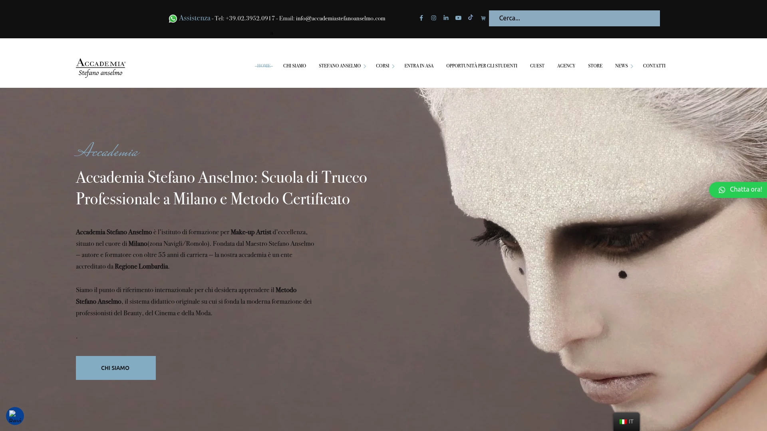Open Opportunità per gli Studenti menu
This screenshot has width=767, height=431.
[x=481, y=66]
